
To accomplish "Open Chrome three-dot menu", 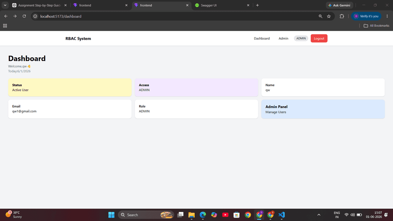I will (x=387, y=16).
